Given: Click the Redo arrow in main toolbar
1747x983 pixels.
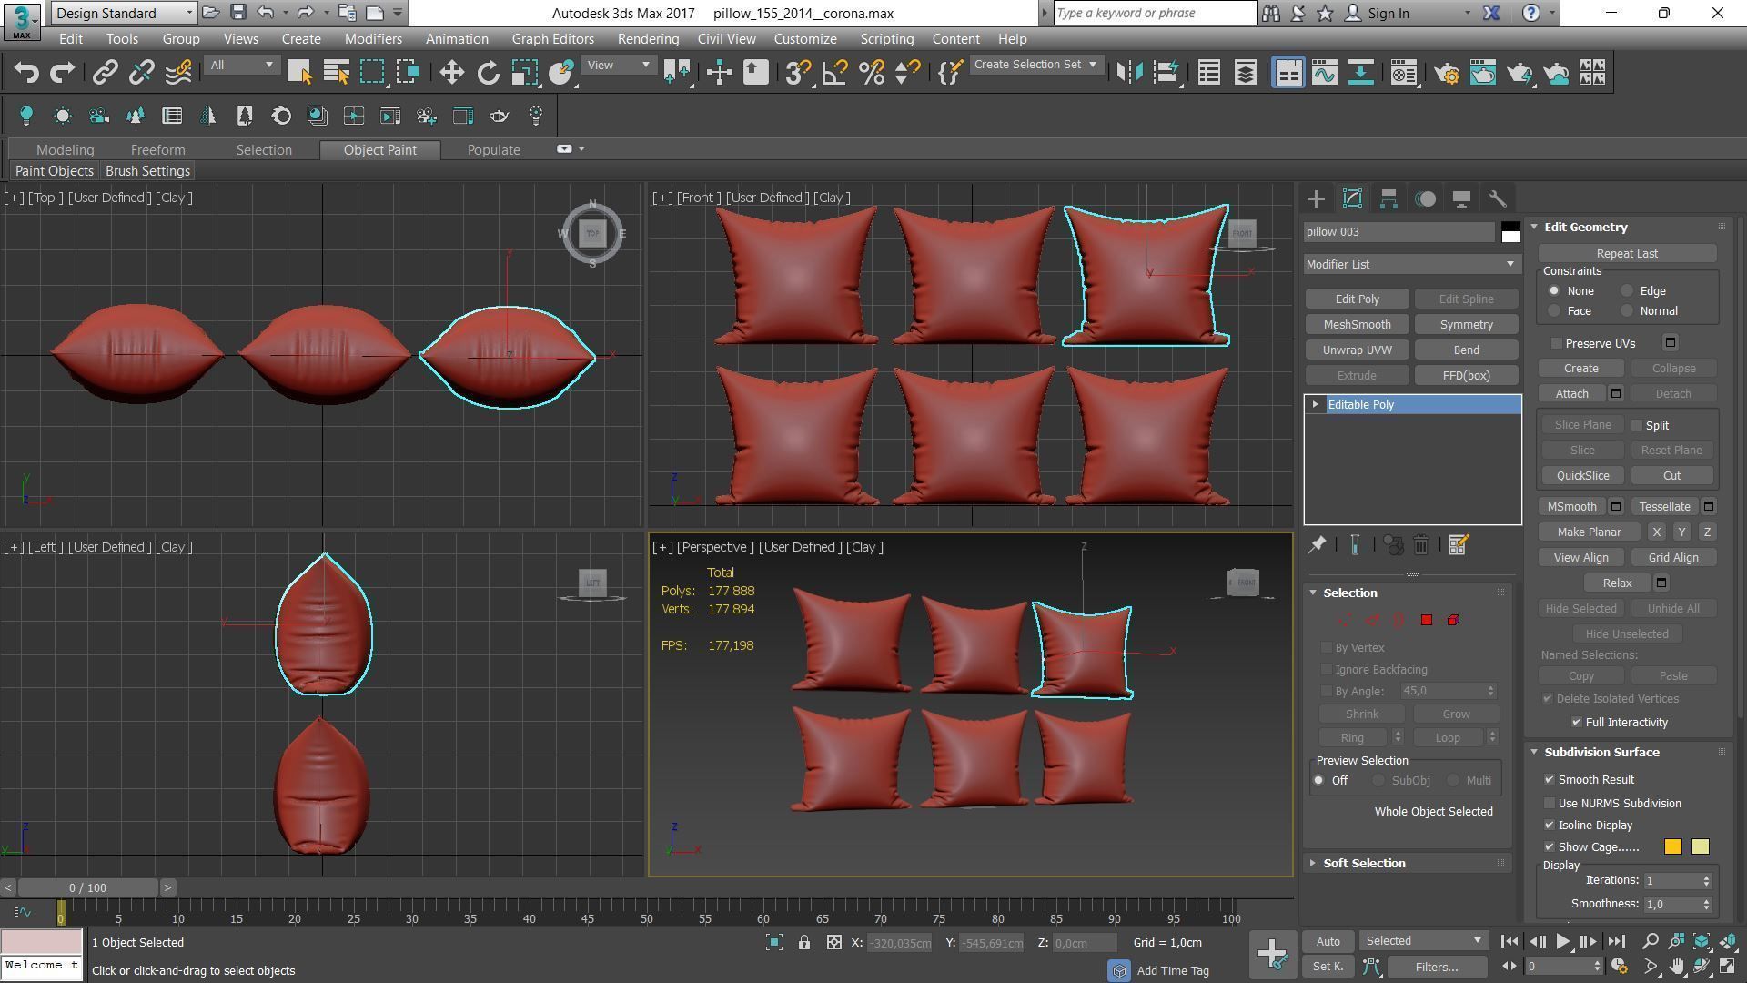Looking at the screenshot, I should coord(62,73).
